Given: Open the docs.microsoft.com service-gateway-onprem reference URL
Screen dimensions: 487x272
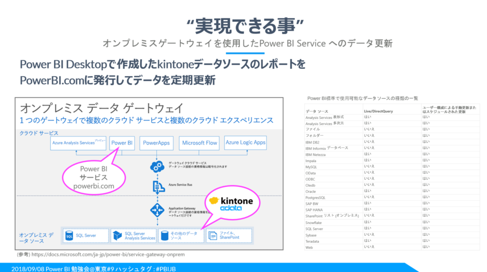Looking at the screenshot, I should pyautogui.click(x=108, y=254).
